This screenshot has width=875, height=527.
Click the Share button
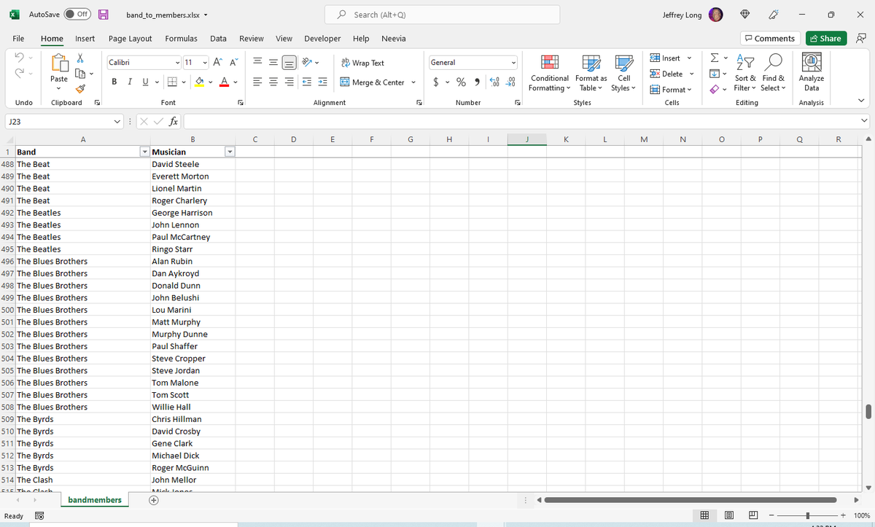(825, 39)
